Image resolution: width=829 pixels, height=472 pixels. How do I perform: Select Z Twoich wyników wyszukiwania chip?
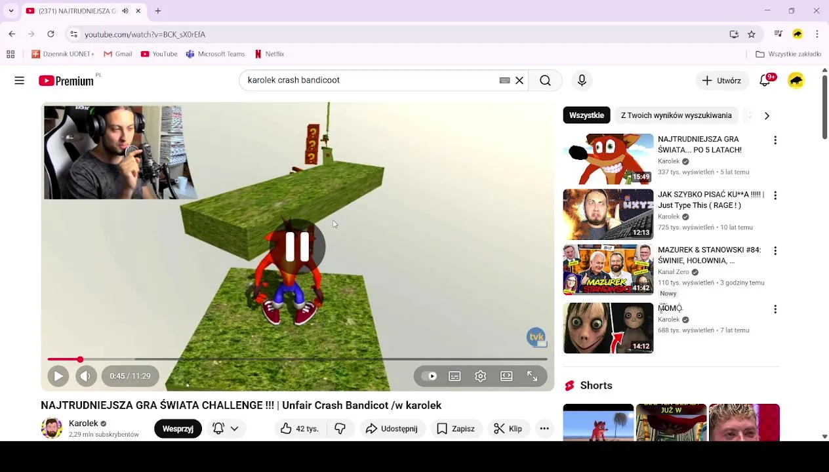point(676,115)
